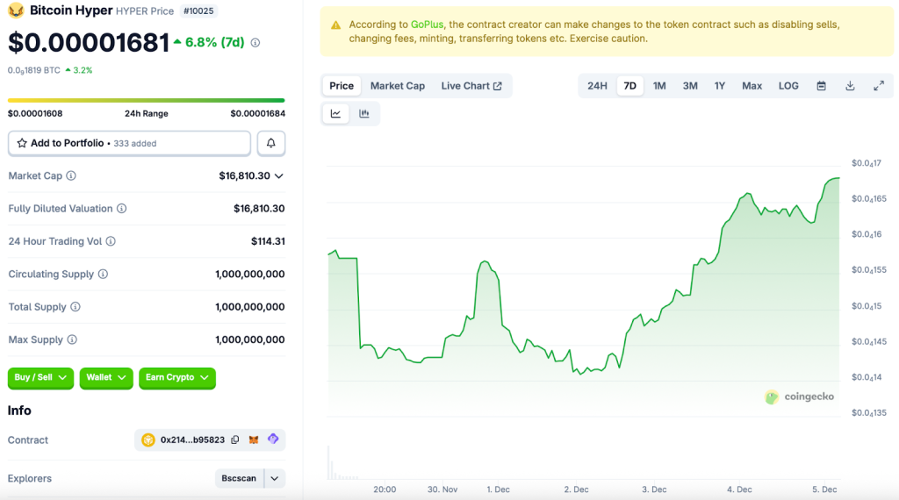
Task: Open the calendar date range picker
Action: pos(822,86)
